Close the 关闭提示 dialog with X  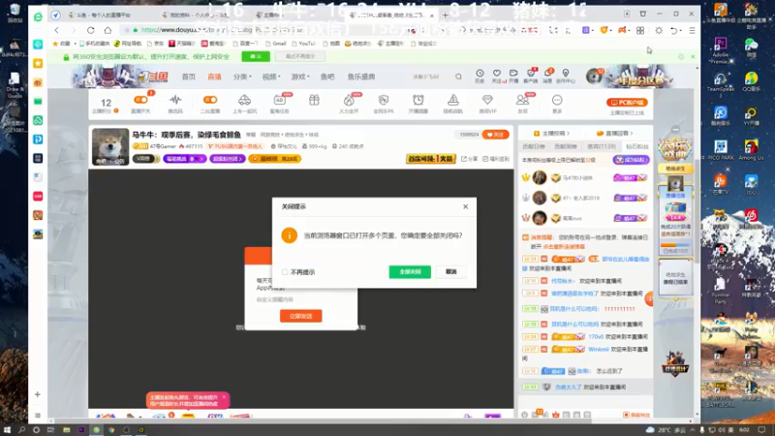coord(465,206)
